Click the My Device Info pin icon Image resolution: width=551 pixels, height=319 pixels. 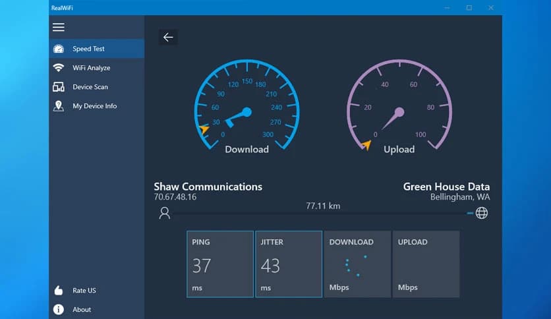59,105
